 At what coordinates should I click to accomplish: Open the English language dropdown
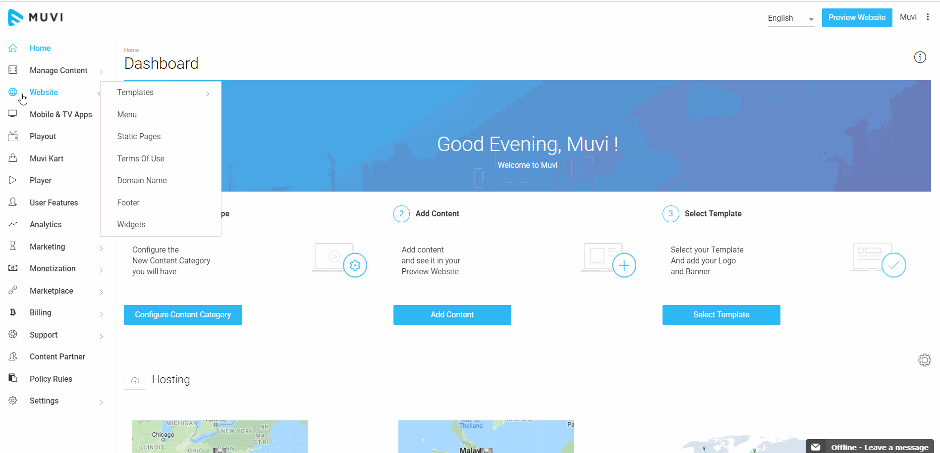[x=791, y=18]
